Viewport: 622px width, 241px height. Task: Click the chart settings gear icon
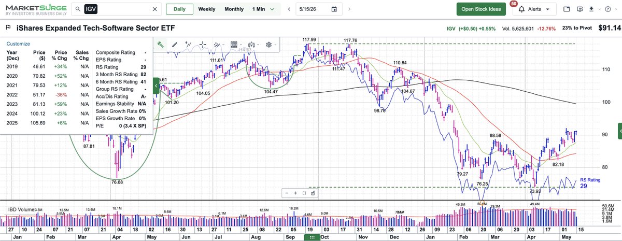click(x=269, y=45)
